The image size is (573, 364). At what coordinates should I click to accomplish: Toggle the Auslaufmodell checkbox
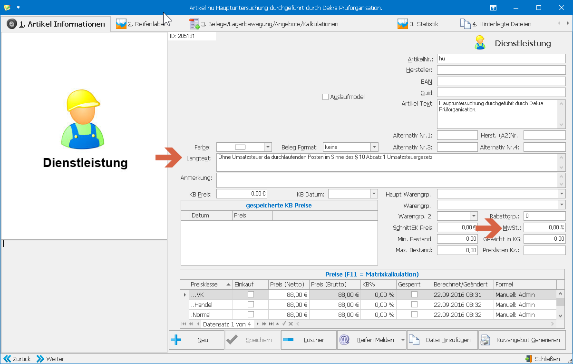325,97
